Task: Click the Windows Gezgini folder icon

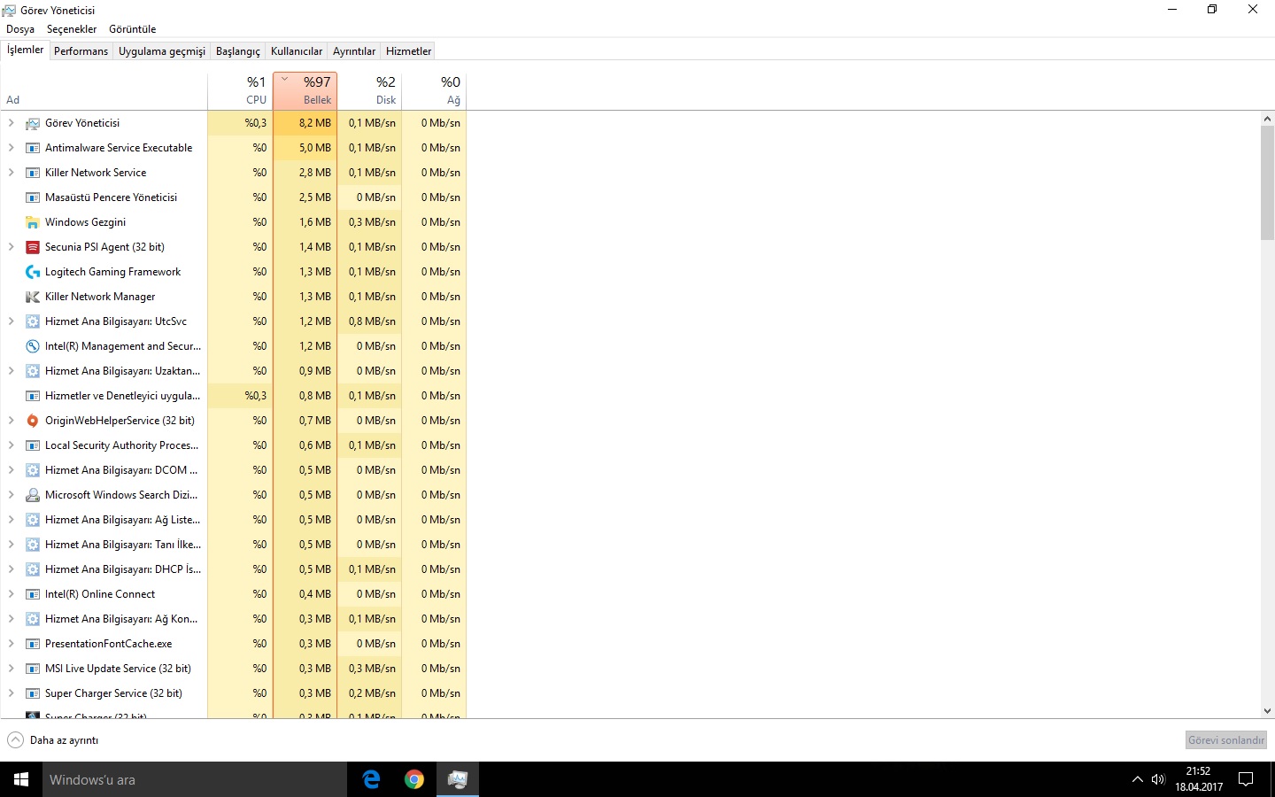Action: coord(33,222)
